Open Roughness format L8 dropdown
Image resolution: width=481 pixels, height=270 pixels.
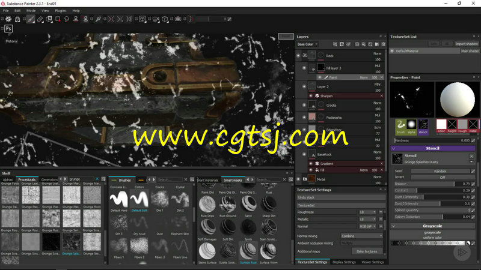367,212
